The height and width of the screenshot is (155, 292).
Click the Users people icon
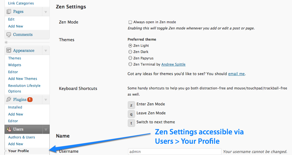tap(9, 129)
